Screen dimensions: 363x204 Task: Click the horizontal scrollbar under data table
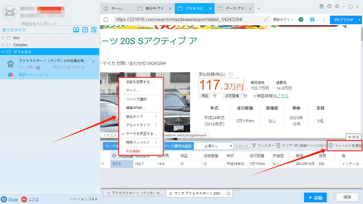click(x=231, y=188)
